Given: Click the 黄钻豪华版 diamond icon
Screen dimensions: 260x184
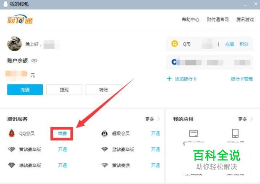Looking at the screenshot, I should tap(12, 149).
